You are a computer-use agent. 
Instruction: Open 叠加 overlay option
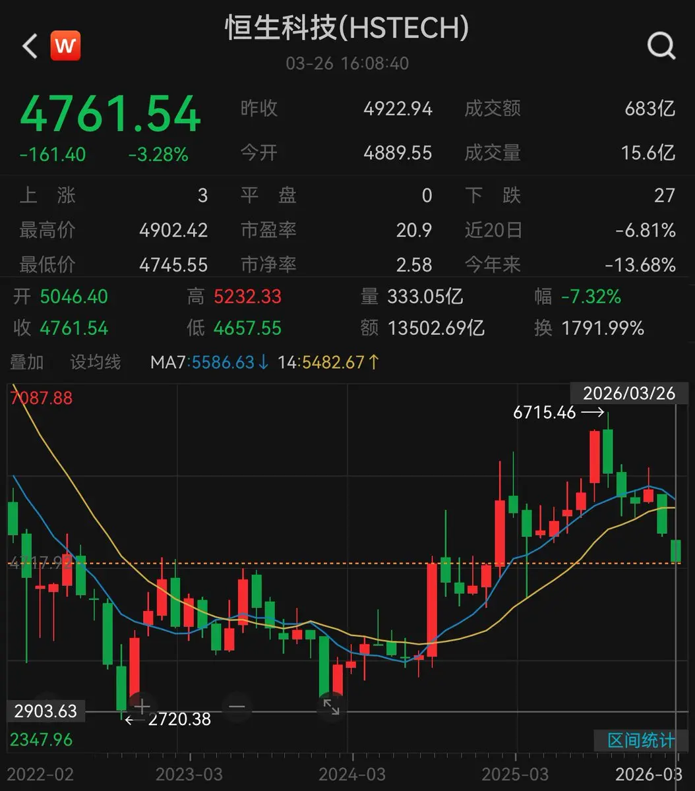27,361
